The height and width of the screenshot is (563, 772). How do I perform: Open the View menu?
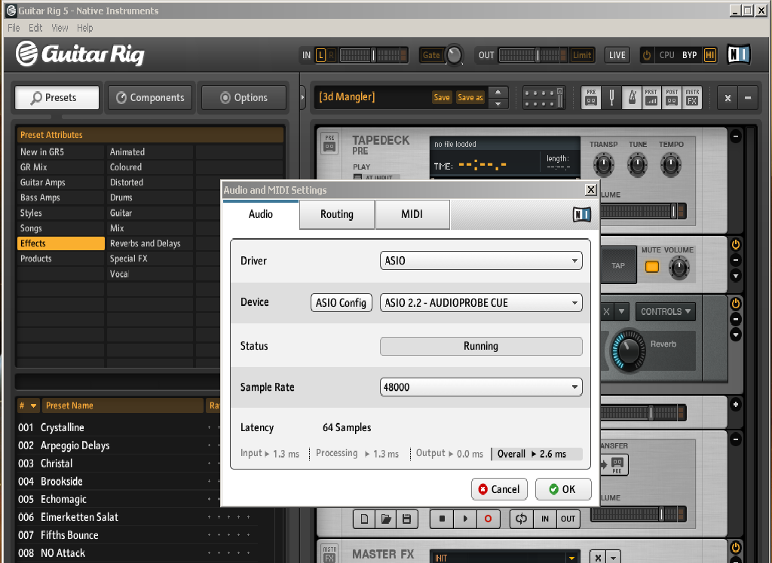click(x=60, y=28)
